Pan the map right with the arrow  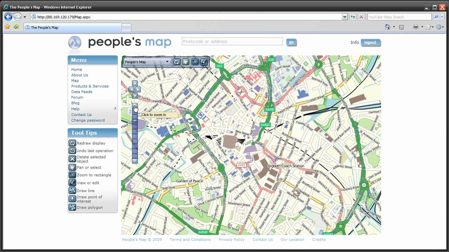pos(138,90)
